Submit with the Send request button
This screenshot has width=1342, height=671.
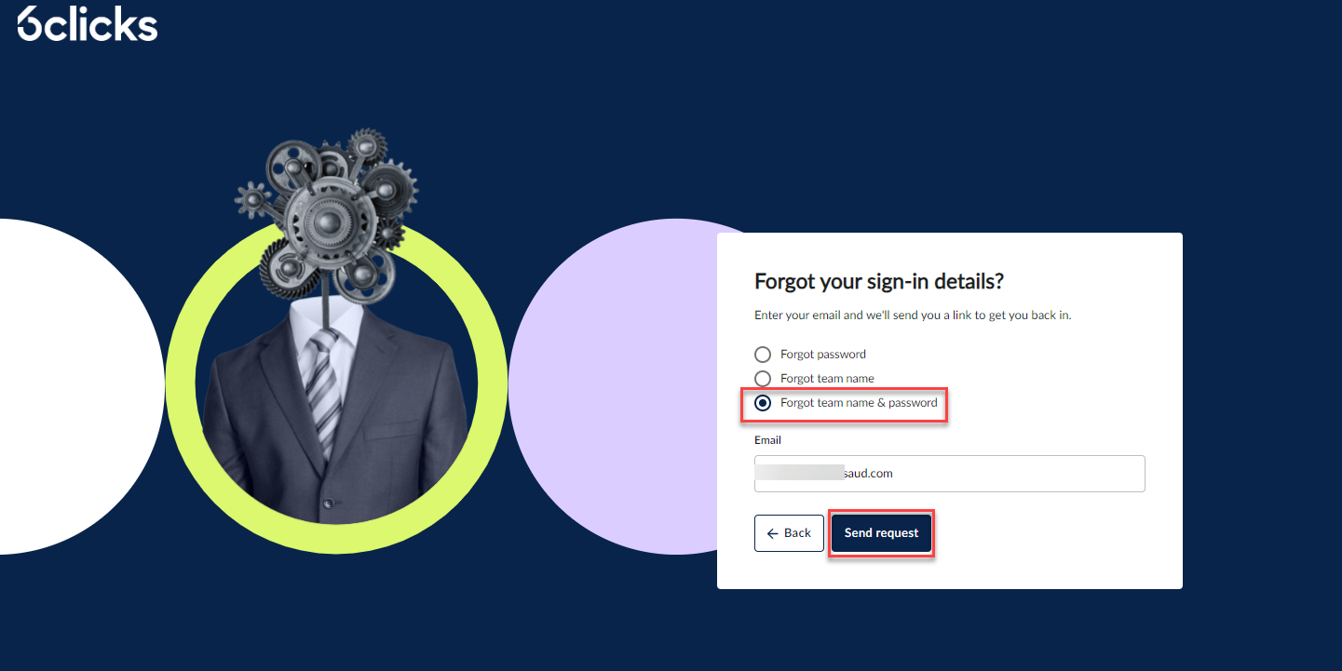pos(881,533)
